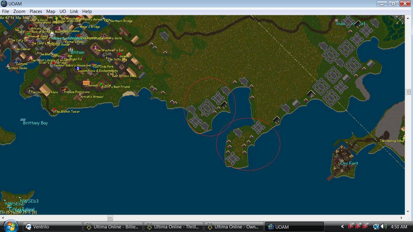Viewport: 413px width, 232px height.
Task: Open the Places menu
Action: click(x=36, y=11)
